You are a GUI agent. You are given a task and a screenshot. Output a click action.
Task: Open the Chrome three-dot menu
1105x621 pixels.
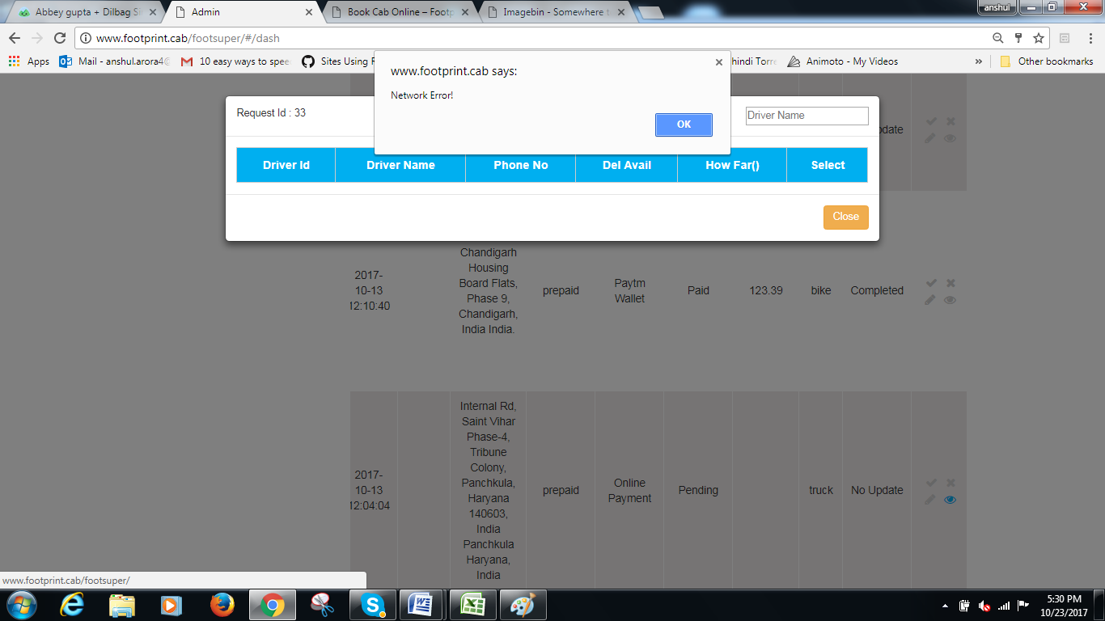(x=1089, y=38)
